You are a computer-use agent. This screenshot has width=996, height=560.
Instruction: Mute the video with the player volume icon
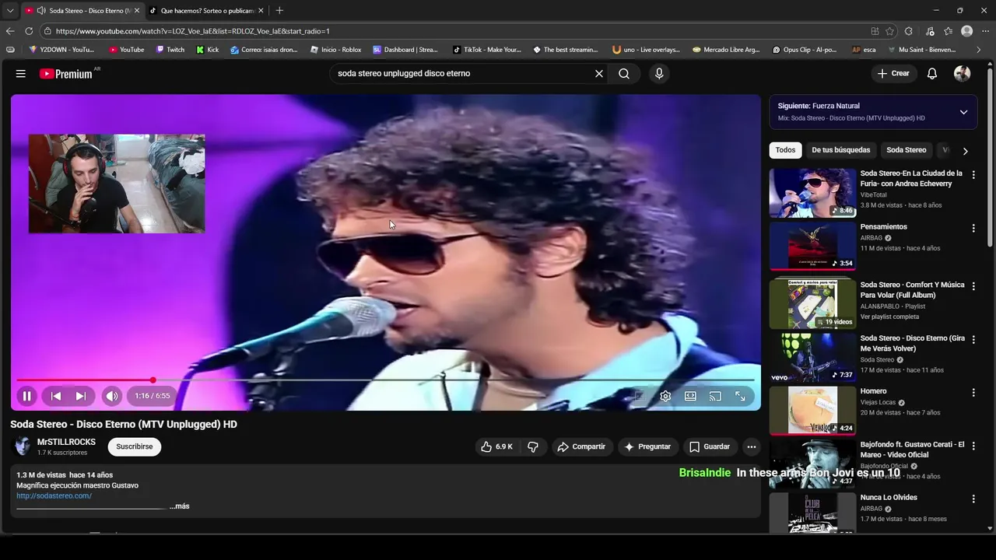(x=112, y=396)
